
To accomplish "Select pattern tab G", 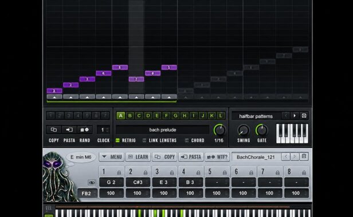I will pyautogui.click(x=175, y=115).
